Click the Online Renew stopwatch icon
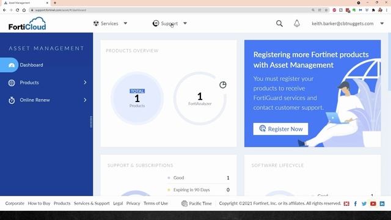391x220 pixels. (x=12, y=100)
